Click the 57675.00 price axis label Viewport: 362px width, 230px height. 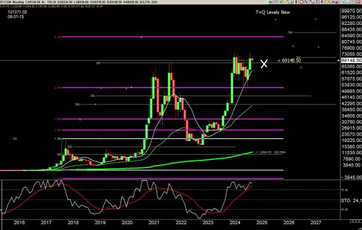coord(352,79)
